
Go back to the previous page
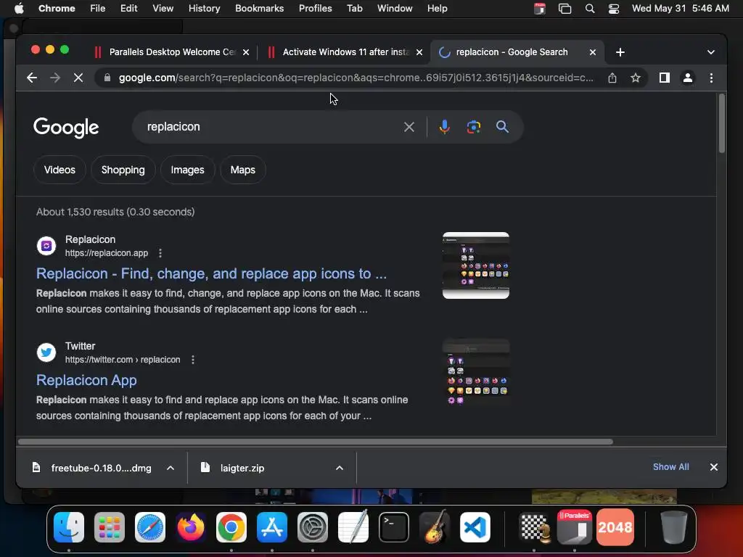pyautogui.click(x=32, y=78)
